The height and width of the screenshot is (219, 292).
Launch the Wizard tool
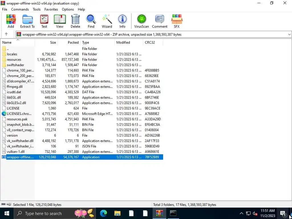point(107,21)
